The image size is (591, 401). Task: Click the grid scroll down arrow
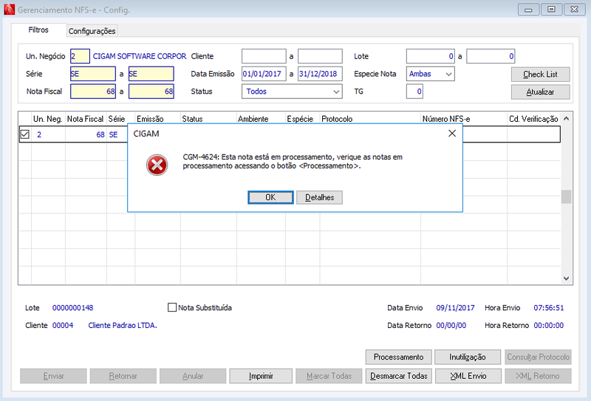[x=566, y=278]
